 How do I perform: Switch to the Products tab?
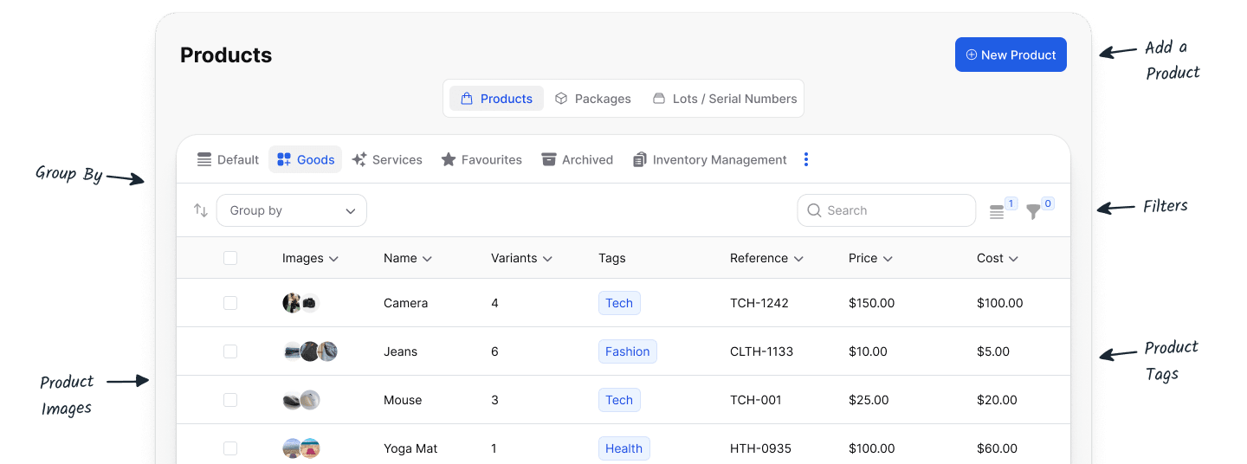(x=496, y=99)
